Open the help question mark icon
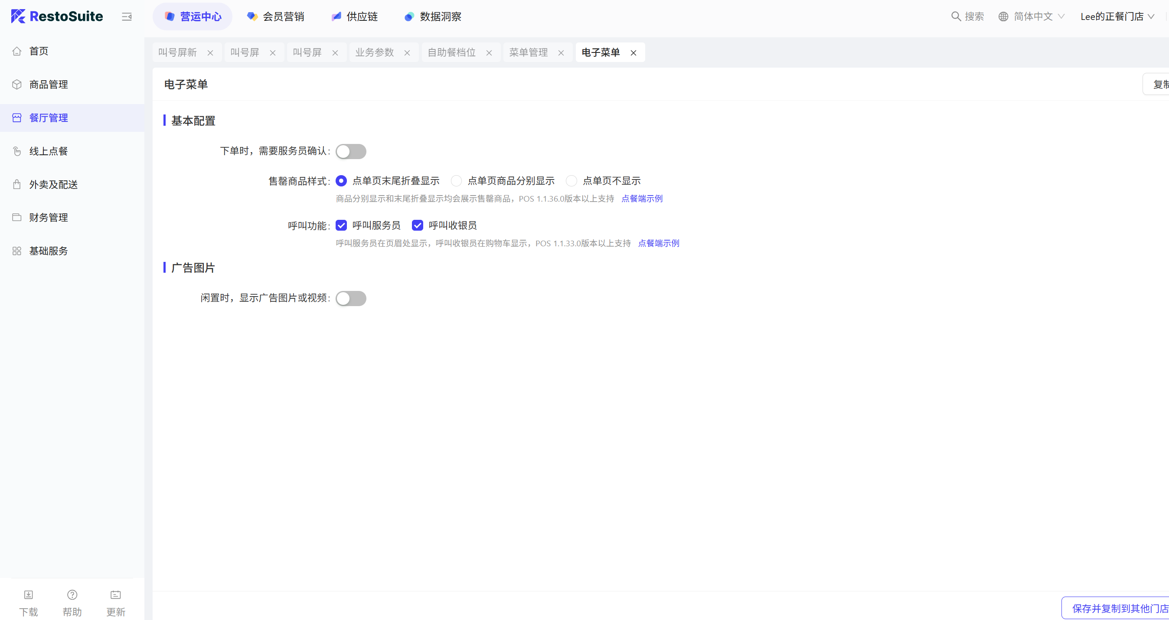The height and width of the screenshot is (620, 1169). [72, 594]
